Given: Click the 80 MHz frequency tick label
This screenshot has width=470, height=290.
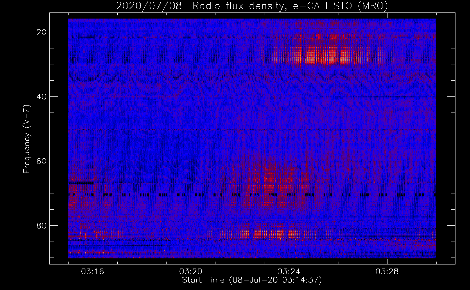Looking at the screenshot, I should [x=42, y=225].
